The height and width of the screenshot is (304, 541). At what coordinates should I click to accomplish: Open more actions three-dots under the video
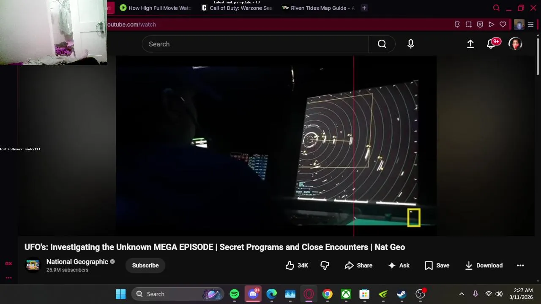pyautogui.click(x=520, y=266)
